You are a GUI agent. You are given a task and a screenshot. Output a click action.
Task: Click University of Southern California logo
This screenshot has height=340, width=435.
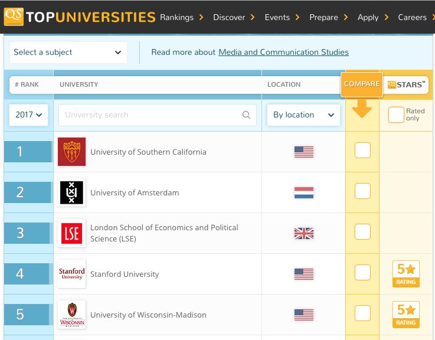(71, 152)
